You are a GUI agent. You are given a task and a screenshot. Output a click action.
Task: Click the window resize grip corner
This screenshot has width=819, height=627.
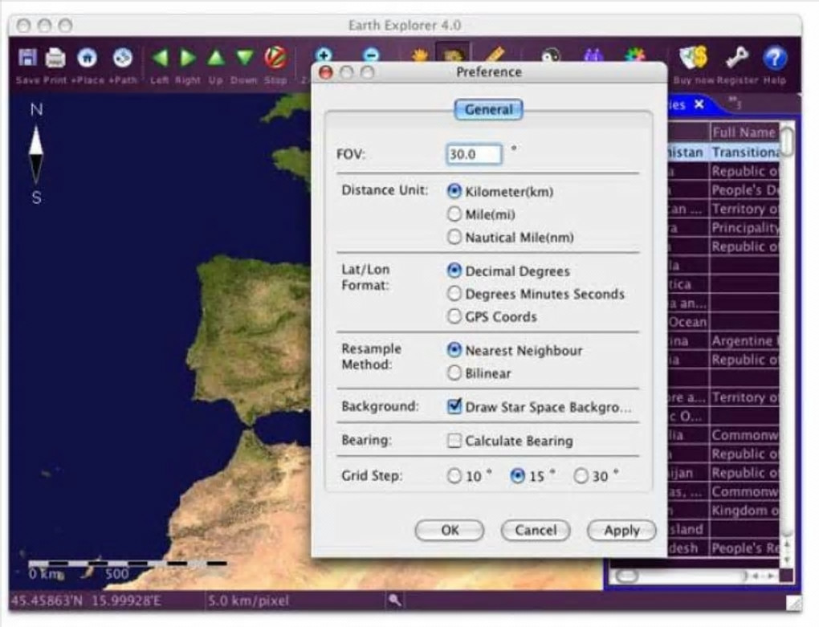point(794,602)
